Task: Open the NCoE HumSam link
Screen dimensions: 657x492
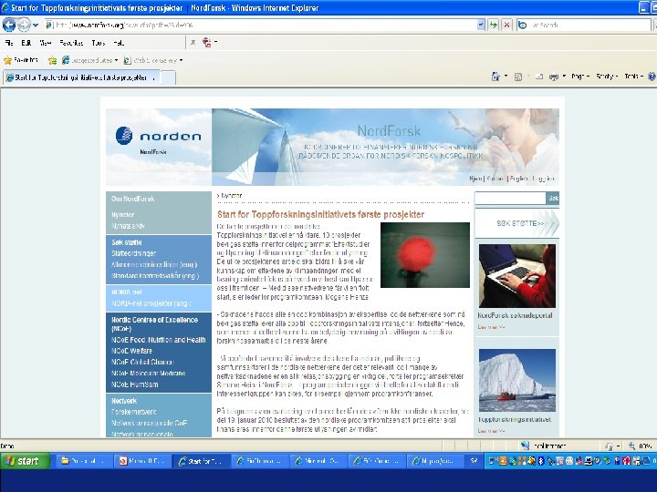Action: point(134,384)
